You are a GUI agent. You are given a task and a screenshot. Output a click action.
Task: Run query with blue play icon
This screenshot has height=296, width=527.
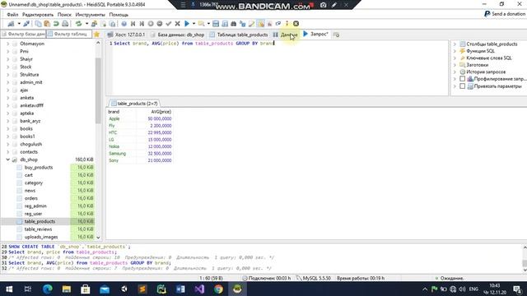(187, 24)
